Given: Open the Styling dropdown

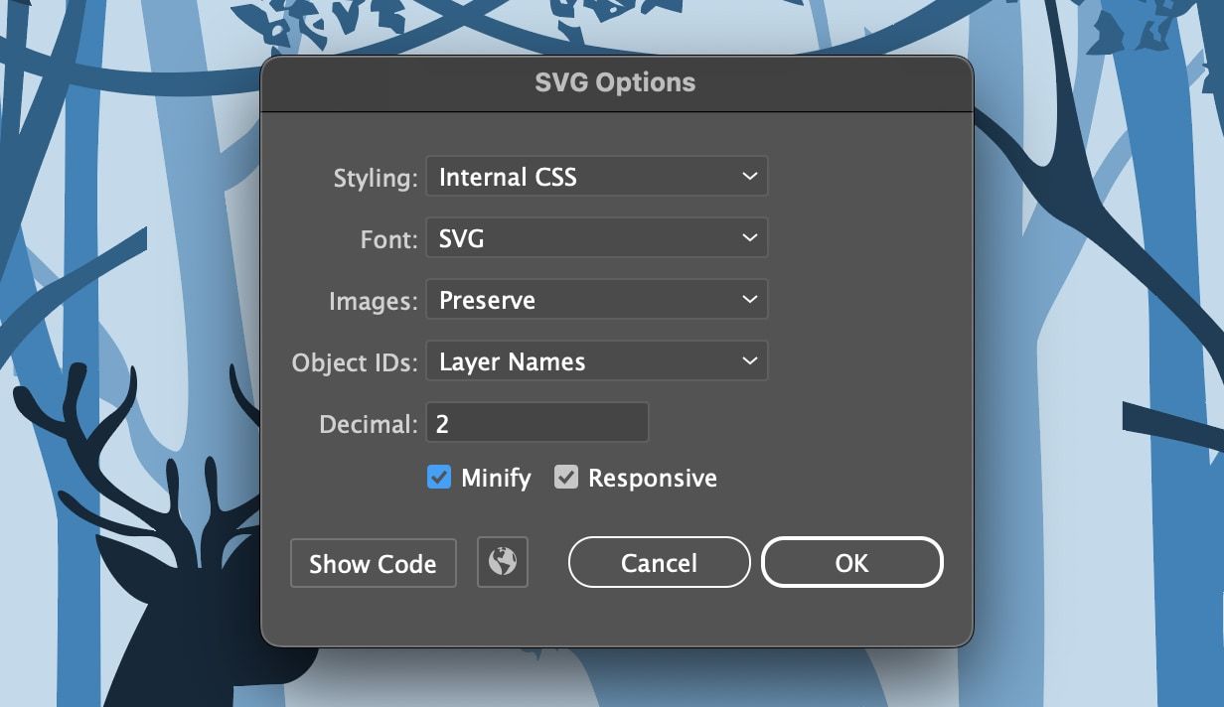Looking at the screenshot, I should point(596,176).
